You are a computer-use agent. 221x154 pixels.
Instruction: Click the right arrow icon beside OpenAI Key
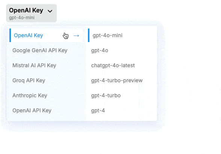[x=76, y=36]
